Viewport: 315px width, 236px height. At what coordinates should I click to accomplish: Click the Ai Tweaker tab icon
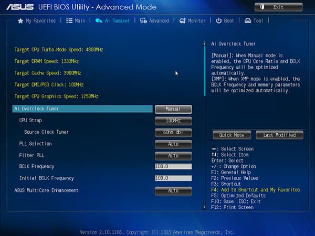[99, 20]
